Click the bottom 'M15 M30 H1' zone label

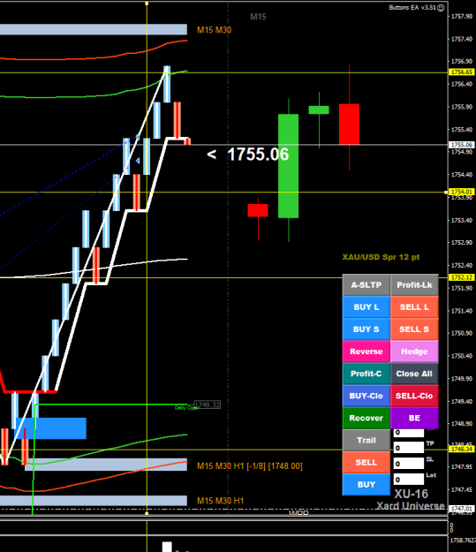[x=221, y=501]
